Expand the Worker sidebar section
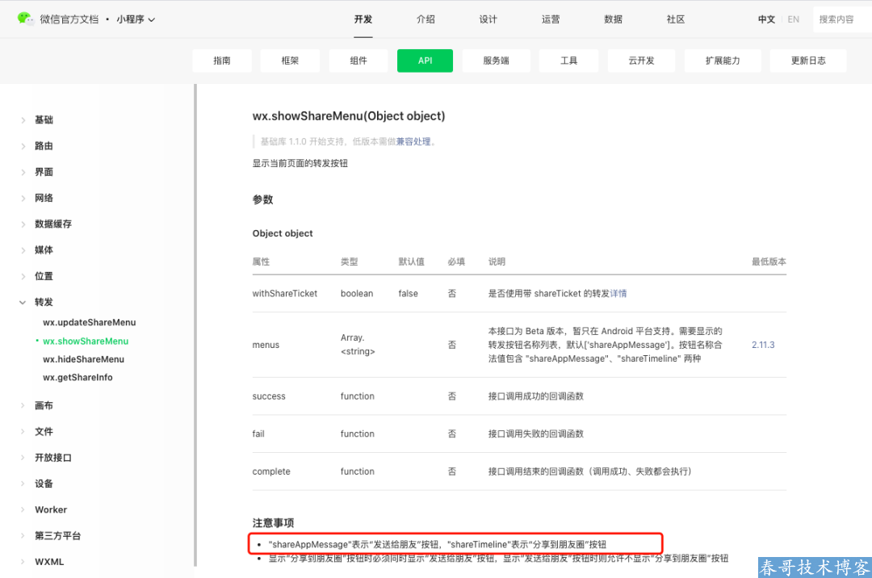The width and height of the screenshot is (872, 578). [51, 509]
